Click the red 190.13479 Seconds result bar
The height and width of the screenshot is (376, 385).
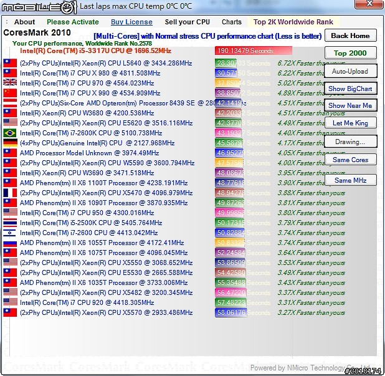point(254,51)
